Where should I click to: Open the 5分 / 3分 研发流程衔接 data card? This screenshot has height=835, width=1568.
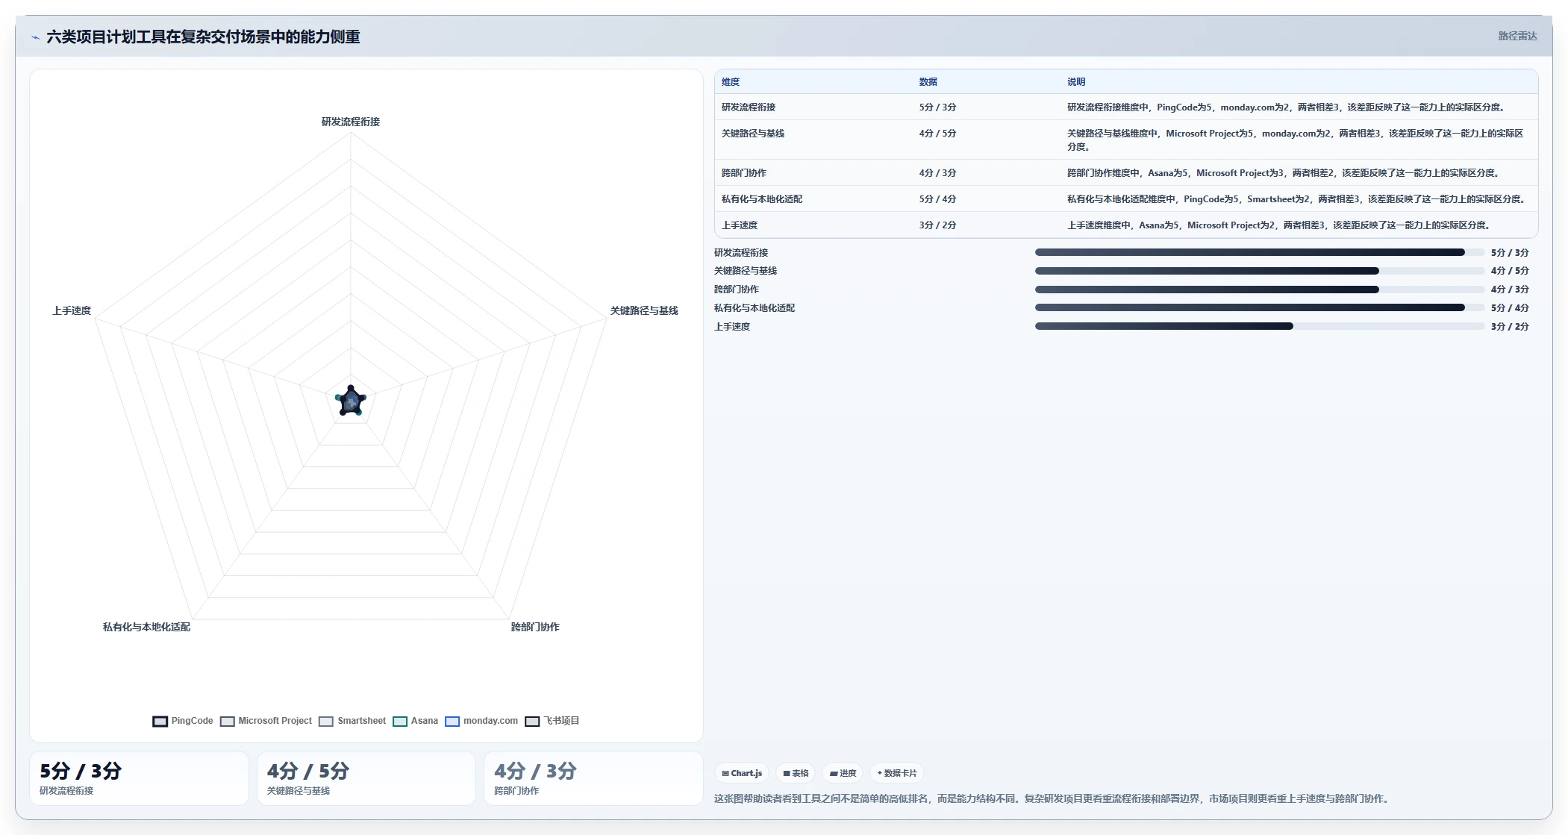click(x=139, y=778)
